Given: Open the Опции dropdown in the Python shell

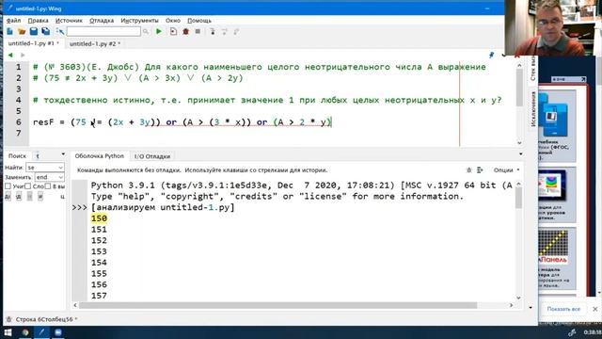Looking at the screenshot, I should click(x=506, y=169).
